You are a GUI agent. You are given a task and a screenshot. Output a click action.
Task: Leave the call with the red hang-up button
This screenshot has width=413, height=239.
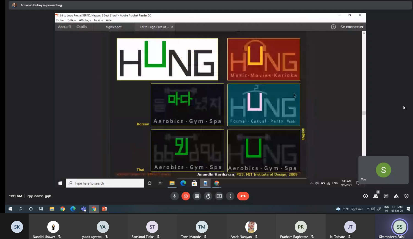(x=243, y=196)
